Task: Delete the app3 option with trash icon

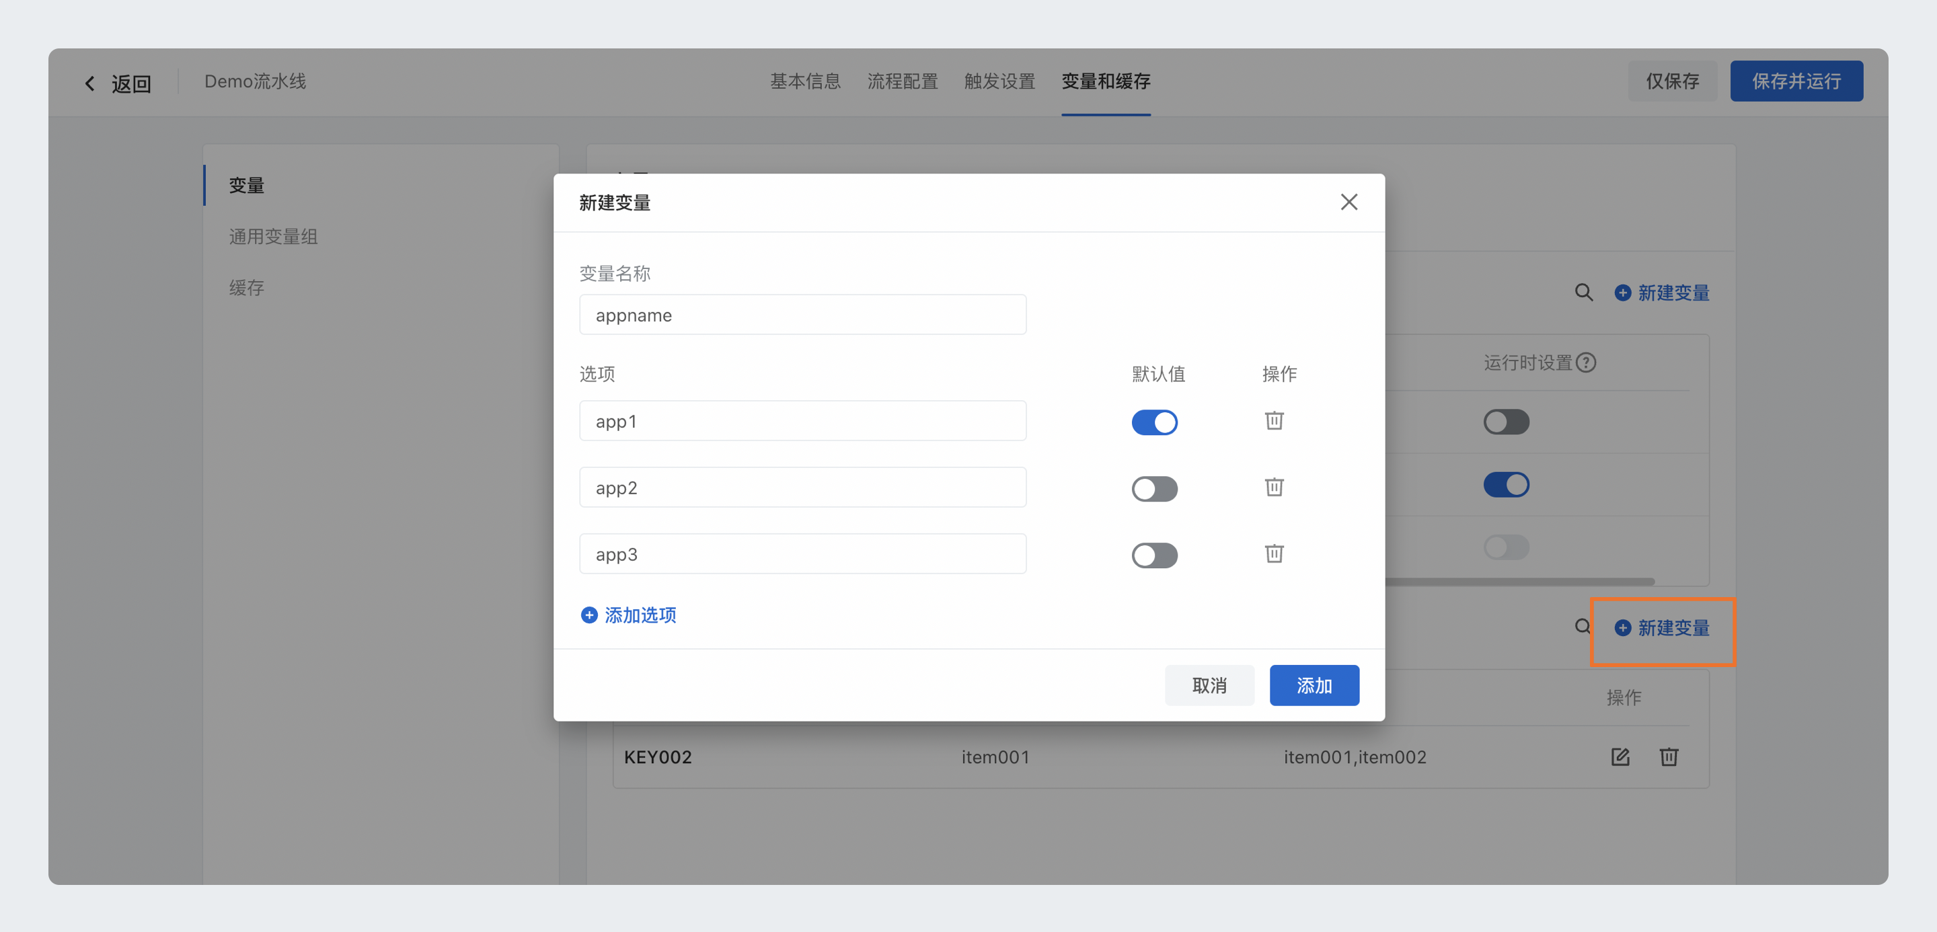Action: 1274,554
